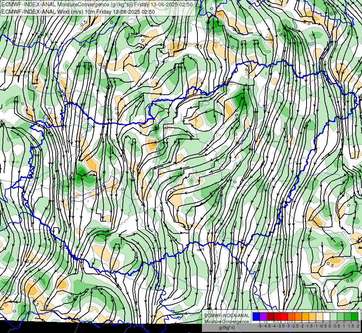Select the bright red swatch above -3
This screenshot has width=362, height=333.
[284, 317]
